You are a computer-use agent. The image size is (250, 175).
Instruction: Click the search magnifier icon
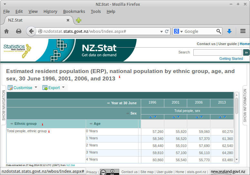click(x=219, y=31)
